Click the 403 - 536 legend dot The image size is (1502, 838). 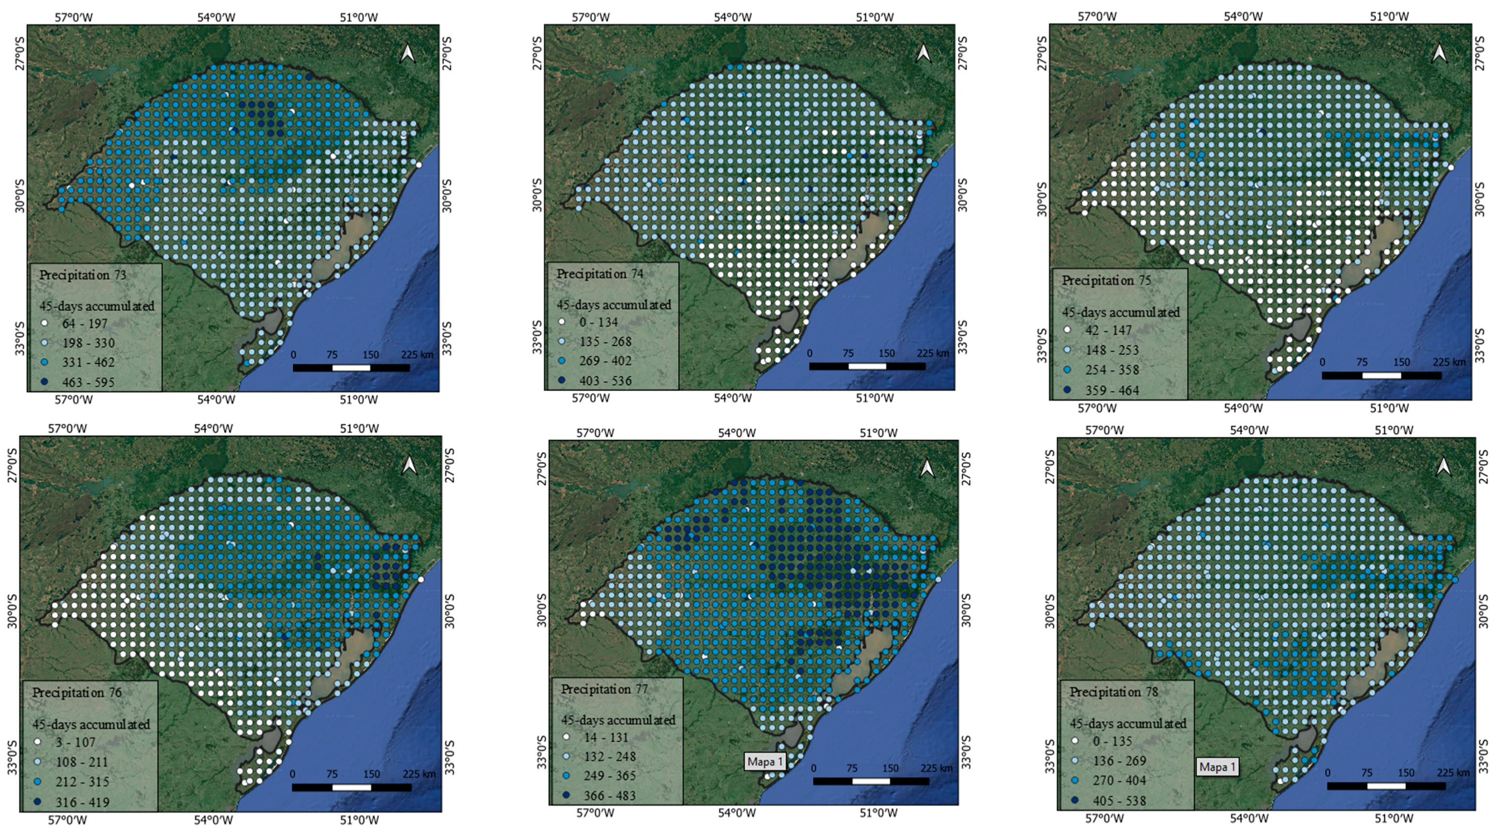pyautogui.click(x=561, y=381)
